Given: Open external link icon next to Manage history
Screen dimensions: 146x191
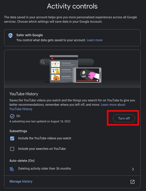Looking at the screenshot, I should (x=132, y=182).
